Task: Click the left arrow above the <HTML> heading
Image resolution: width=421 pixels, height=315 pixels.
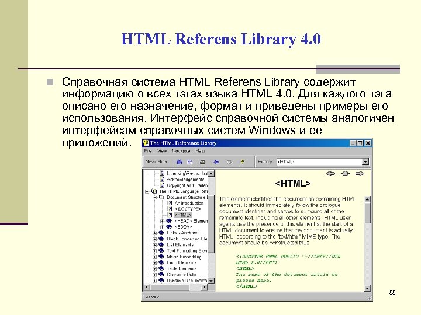Action: tap(330, 174)
